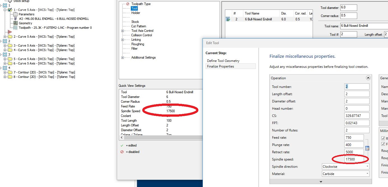Click the Toolpath wave icon for F10TEM2-1.NC
The height and width of the screenshot is (187, 388).
click(x=15, y=28)
